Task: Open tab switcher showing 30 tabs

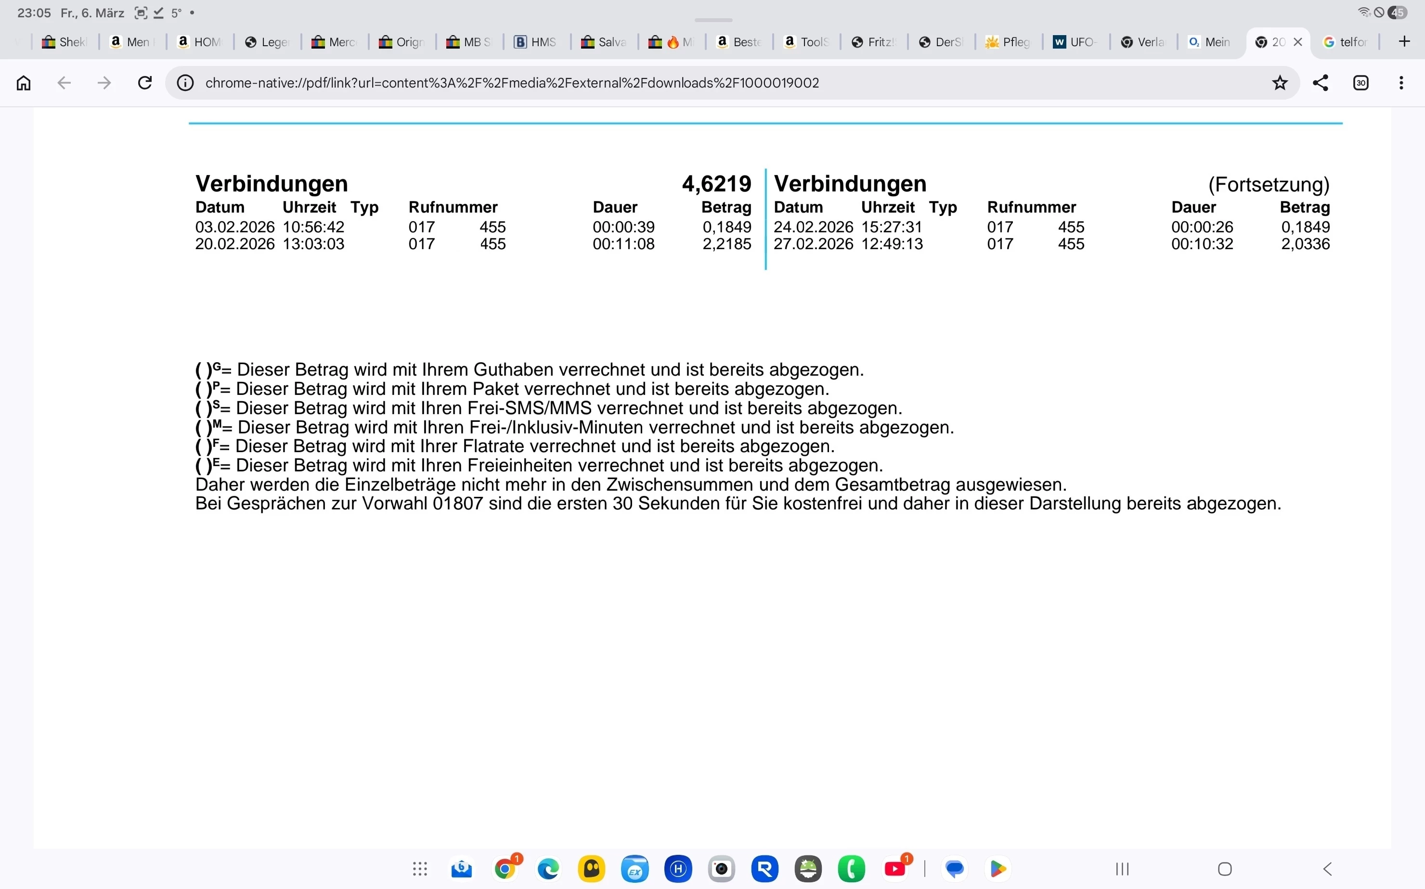Action: tap(1361, 83)
